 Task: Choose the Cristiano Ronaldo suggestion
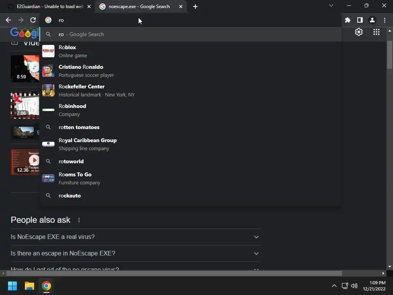click(x=191, y=71)
